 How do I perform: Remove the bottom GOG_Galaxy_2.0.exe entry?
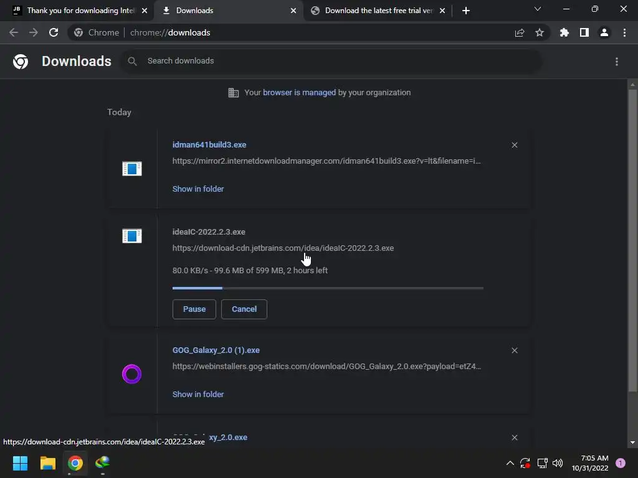coord(515,438)
